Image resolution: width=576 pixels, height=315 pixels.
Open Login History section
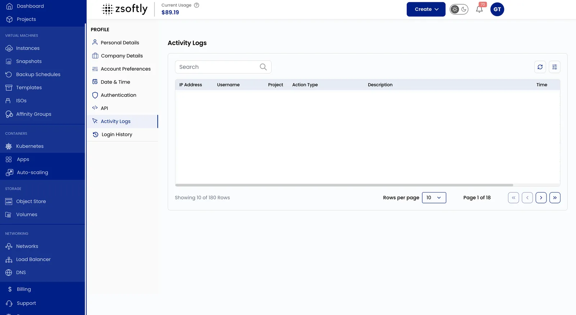pos(122,135)
